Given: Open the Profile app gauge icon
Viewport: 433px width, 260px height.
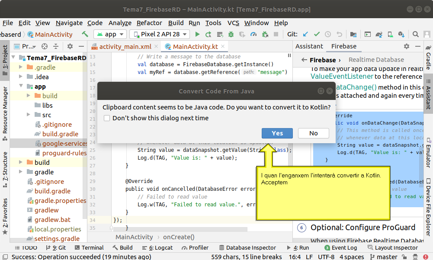Looking at the screenshot, I should pos(253,34).
